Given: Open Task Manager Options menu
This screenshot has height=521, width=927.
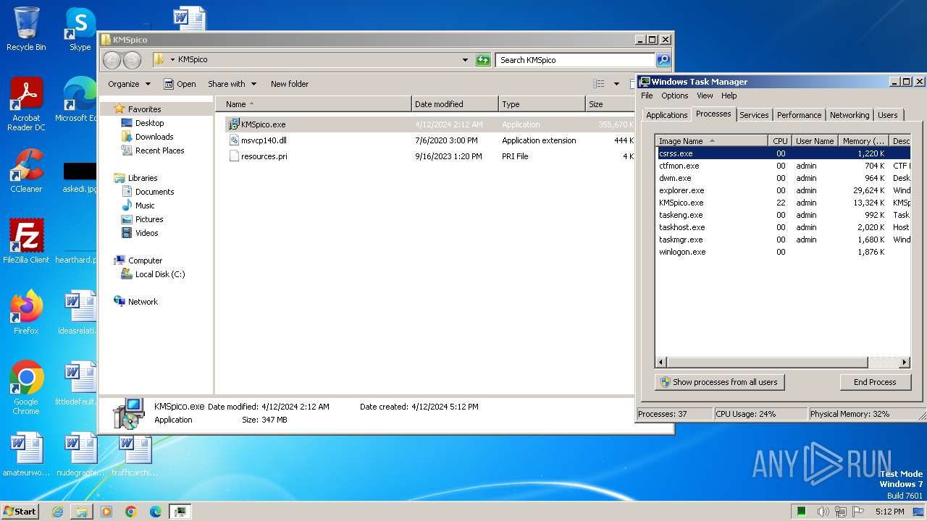Looking at the screenshot, I should point(674,96).
